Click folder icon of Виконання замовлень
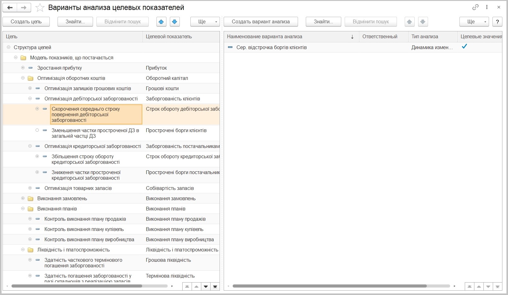508x295 pixels. 30,199
